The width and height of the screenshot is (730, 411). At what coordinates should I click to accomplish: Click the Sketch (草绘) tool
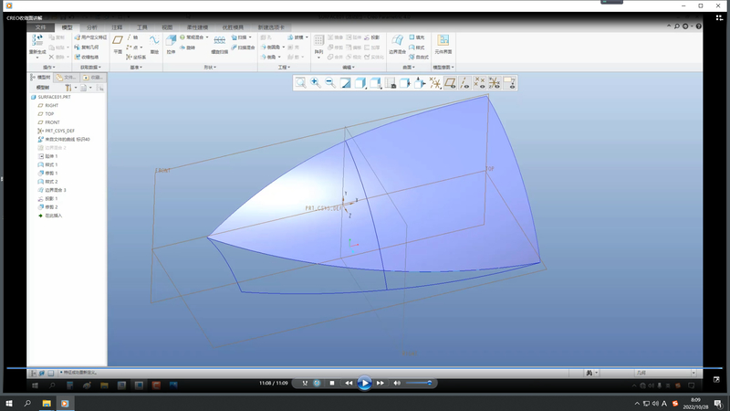tap(154, 44)
